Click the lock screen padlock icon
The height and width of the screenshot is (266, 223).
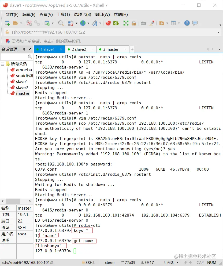coord(134,23)
